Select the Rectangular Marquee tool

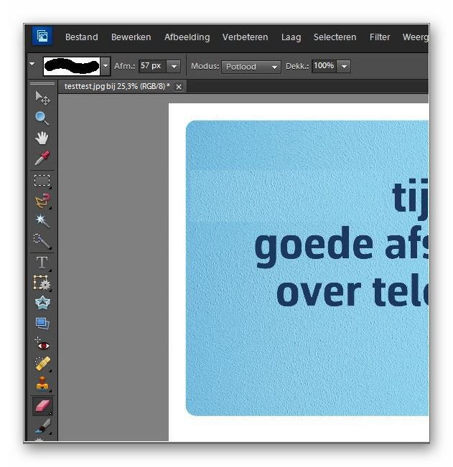point(42,181)
